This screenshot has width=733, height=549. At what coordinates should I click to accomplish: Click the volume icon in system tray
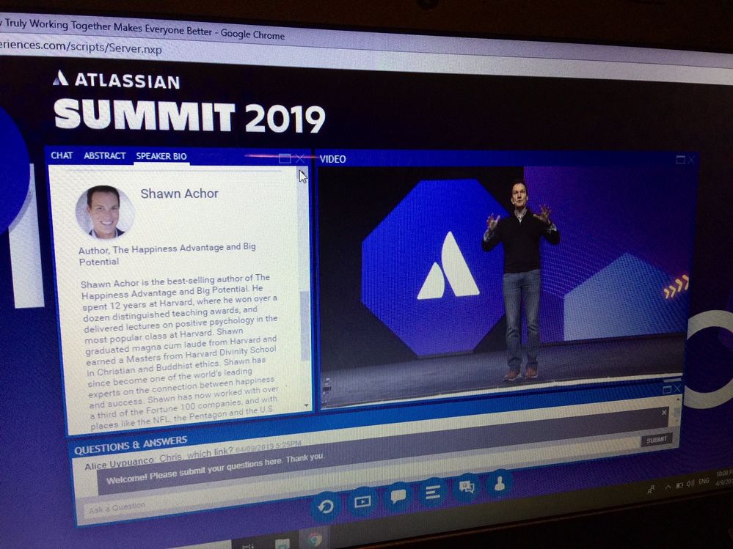(x=690, y=483)
